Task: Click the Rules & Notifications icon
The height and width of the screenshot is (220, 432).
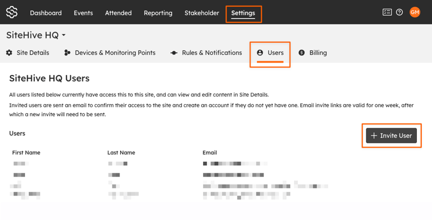Action: pyautogui.click(x=174, y=53)
